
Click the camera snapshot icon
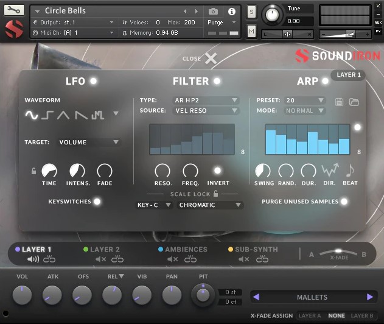[213, 12]
